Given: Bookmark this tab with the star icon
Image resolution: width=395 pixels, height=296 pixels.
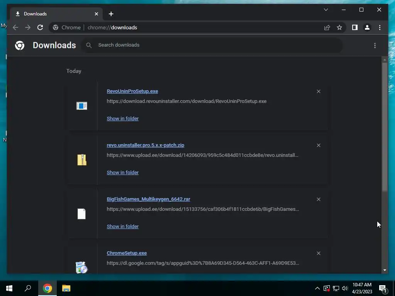Looking at the screenshot, I should point(339,27).
